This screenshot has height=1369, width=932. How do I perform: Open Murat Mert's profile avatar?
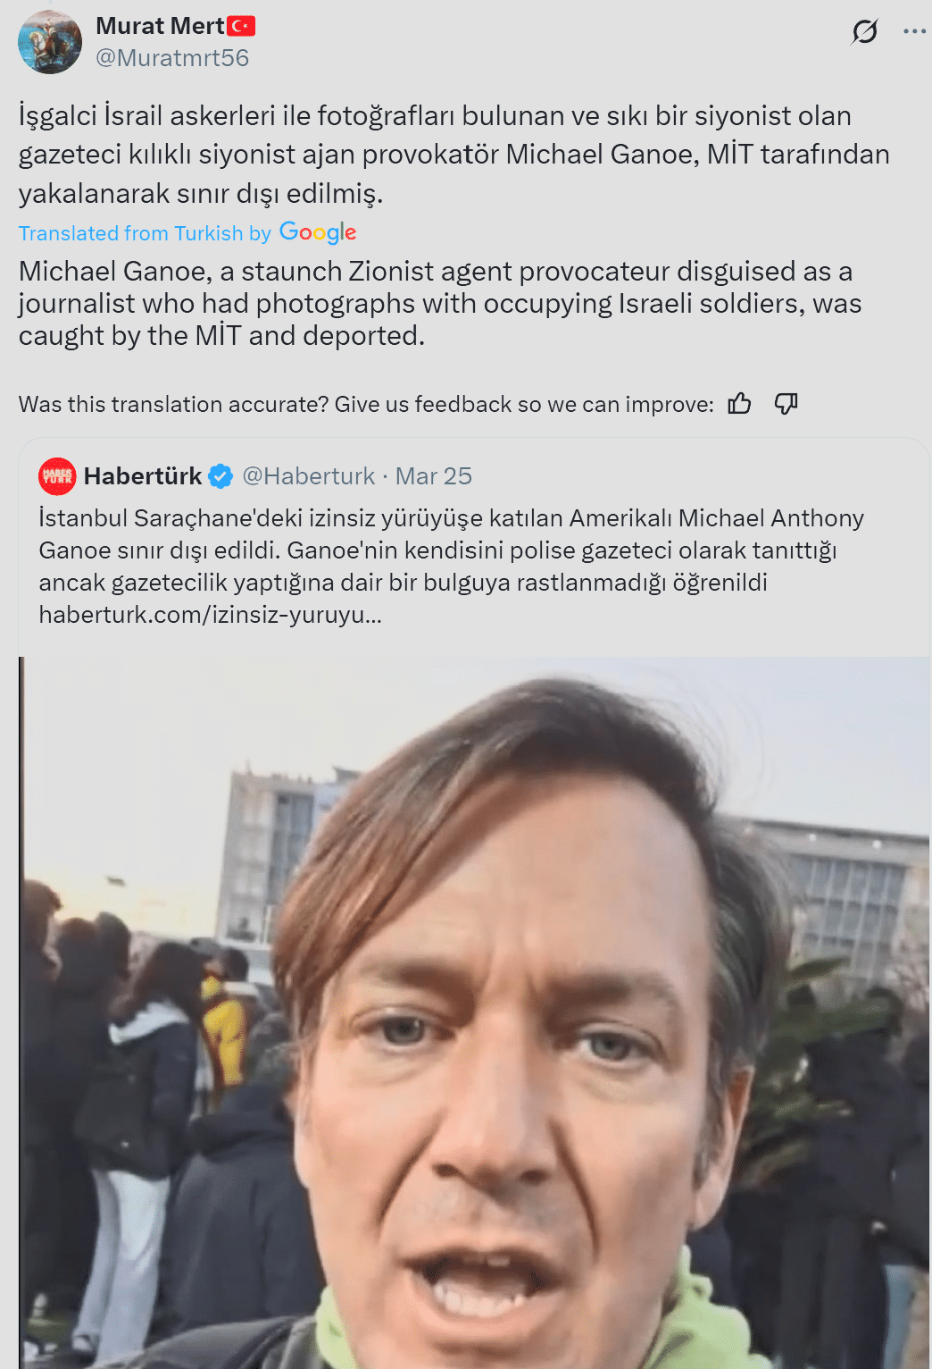(50, 41)
